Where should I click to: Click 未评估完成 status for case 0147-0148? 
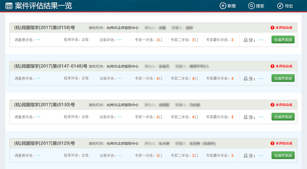tap(284, 66)
